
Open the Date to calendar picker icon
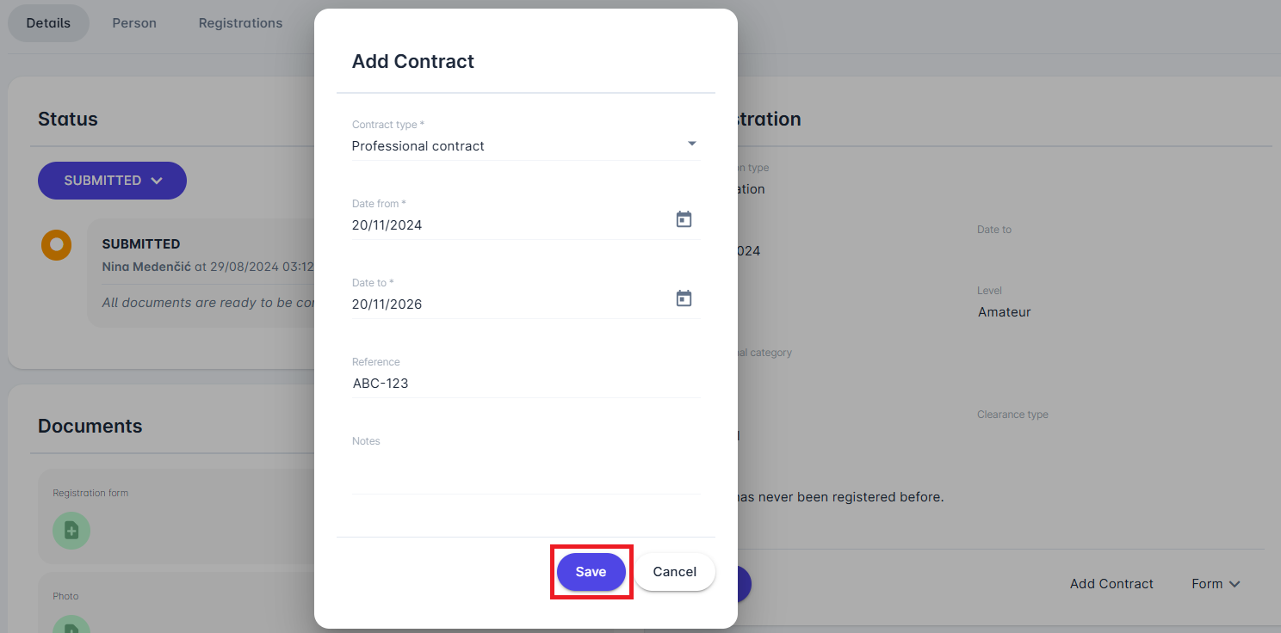(684, 298)
